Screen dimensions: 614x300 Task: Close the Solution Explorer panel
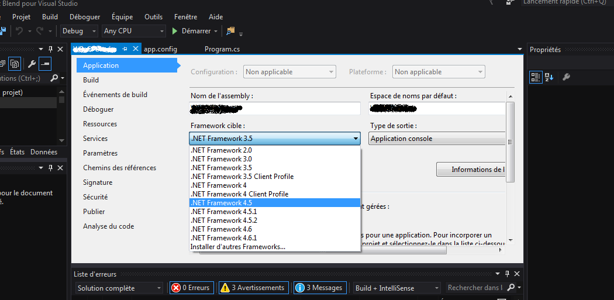60,49
